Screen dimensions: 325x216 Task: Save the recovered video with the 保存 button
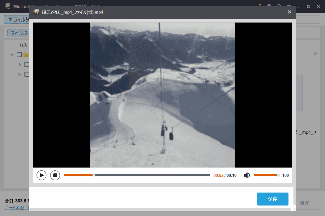pos(272,199)
